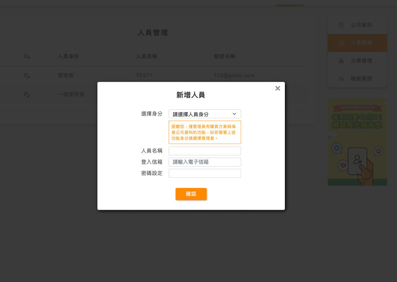Select the 人員管理 sidebar menu item

357,43
